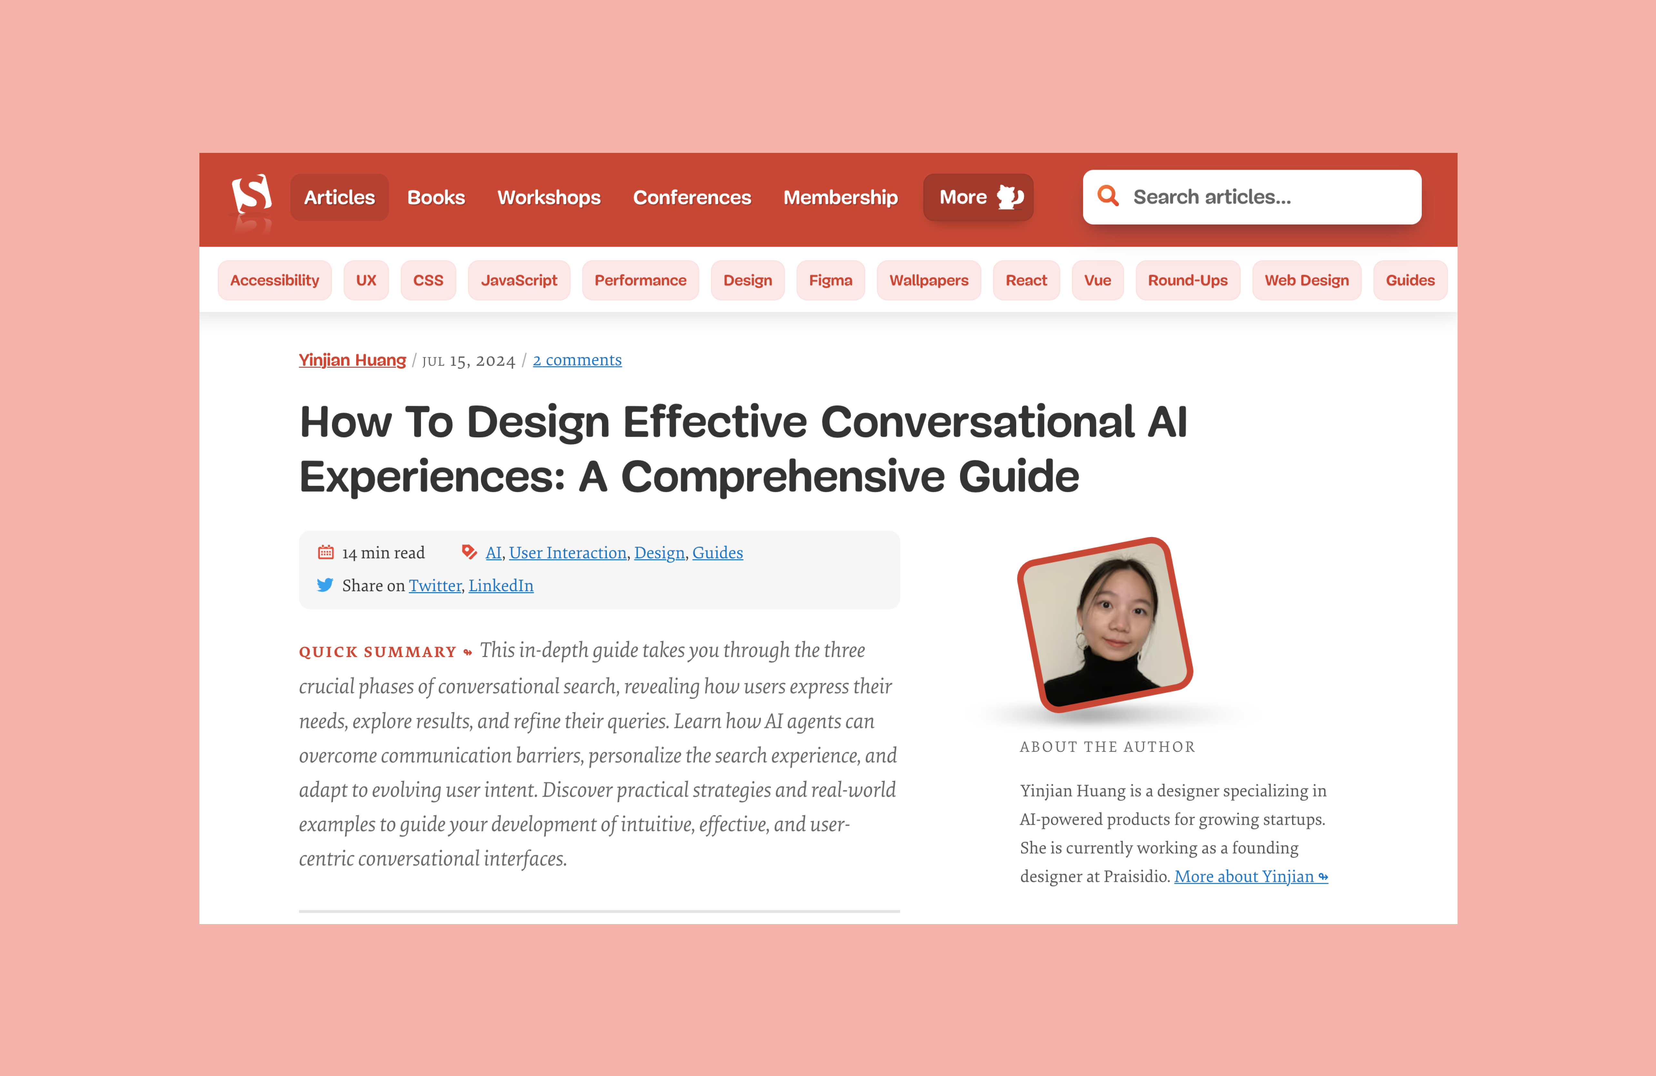Click the magnifying glass search icon
The height and width of the screenshot is (1076, 1656).
pyautogui.click(x=1108, y=196)
